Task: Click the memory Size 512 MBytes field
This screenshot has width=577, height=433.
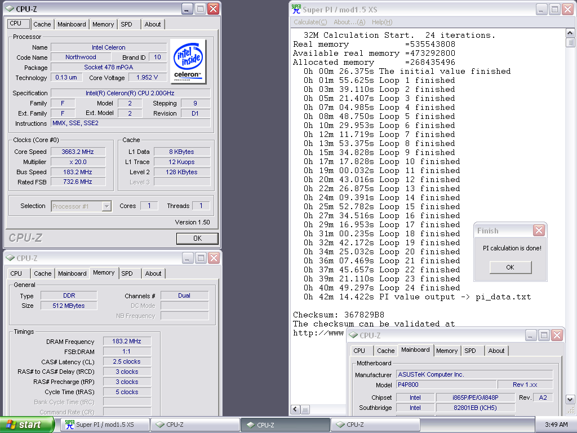Action: 69,306
